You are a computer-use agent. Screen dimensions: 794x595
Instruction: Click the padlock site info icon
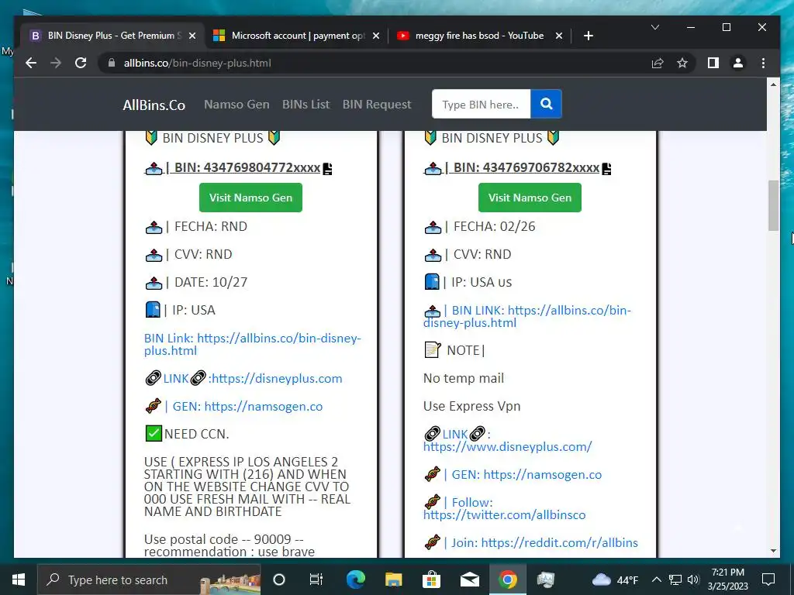pyautogui.click(x=112, y=63)
